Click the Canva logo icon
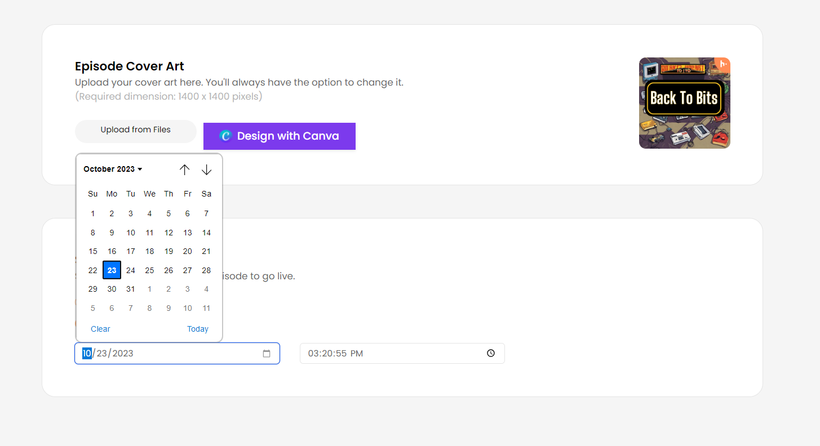 [225, 136]
